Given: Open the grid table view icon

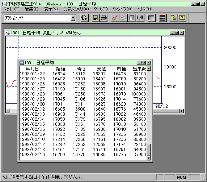Looking at the screenshot, I should click(x=131, y=18).
